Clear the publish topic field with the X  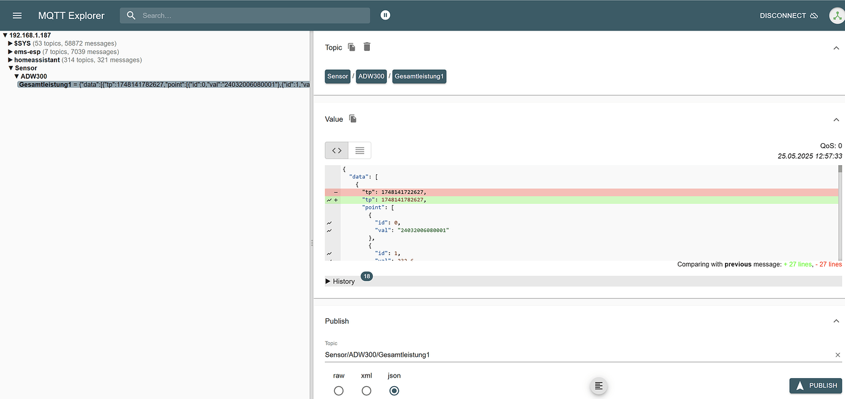point(837,354)
